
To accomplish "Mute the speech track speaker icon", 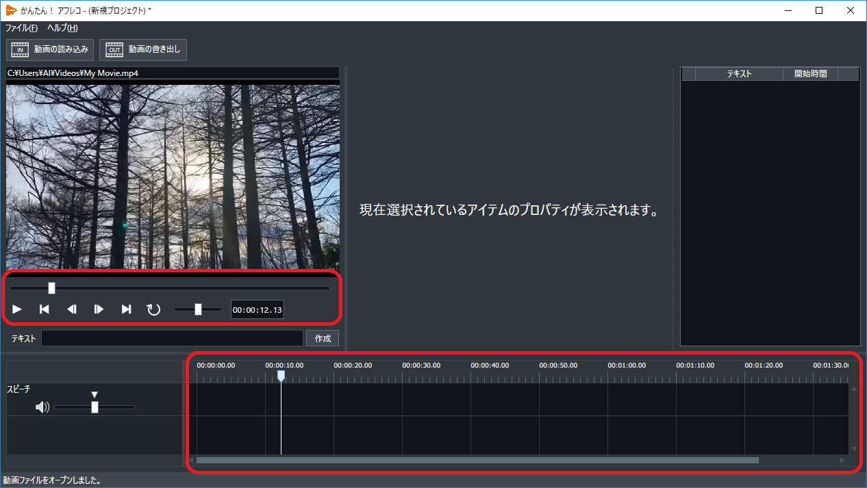I will (42, 407).
